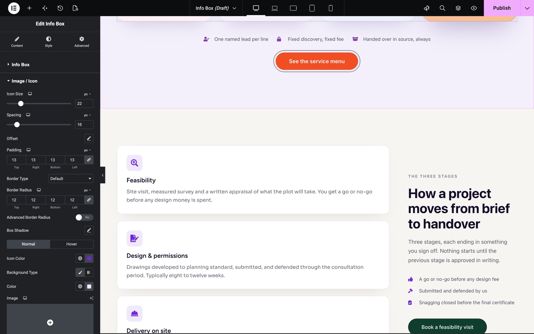
Task: Select classic Background Type brush
Action: pyautogui.click(x=80, y=273)
